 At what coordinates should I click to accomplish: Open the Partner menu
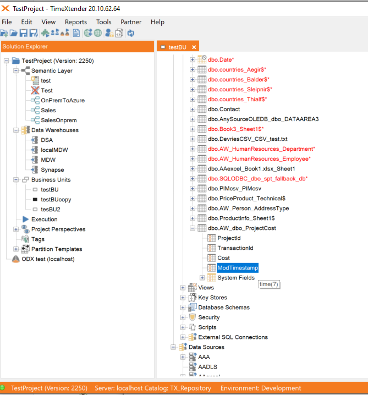(x=131, y=22)
